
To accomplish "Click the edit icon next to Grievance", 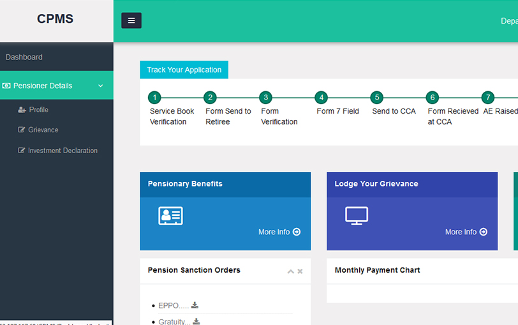I will 21,130.
